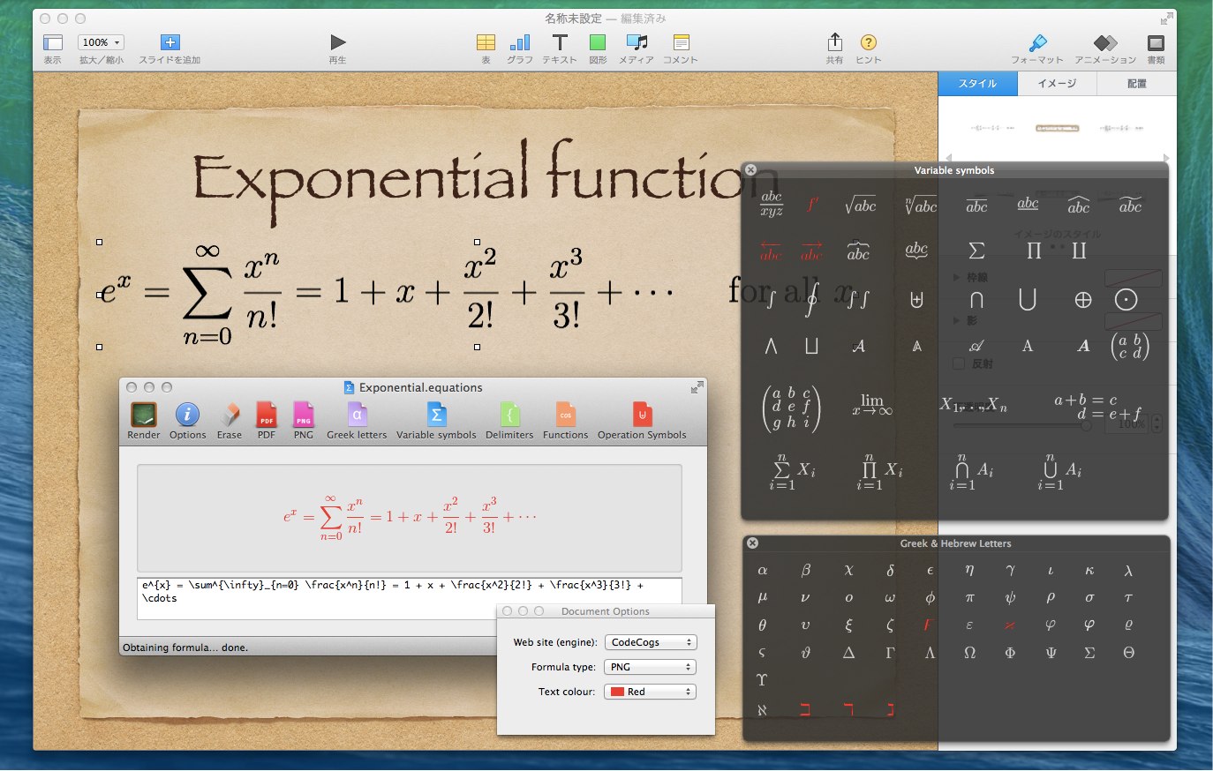1213x771 pixels.
Task: Switch to the 配置 tab
Action: (1136, 84)
